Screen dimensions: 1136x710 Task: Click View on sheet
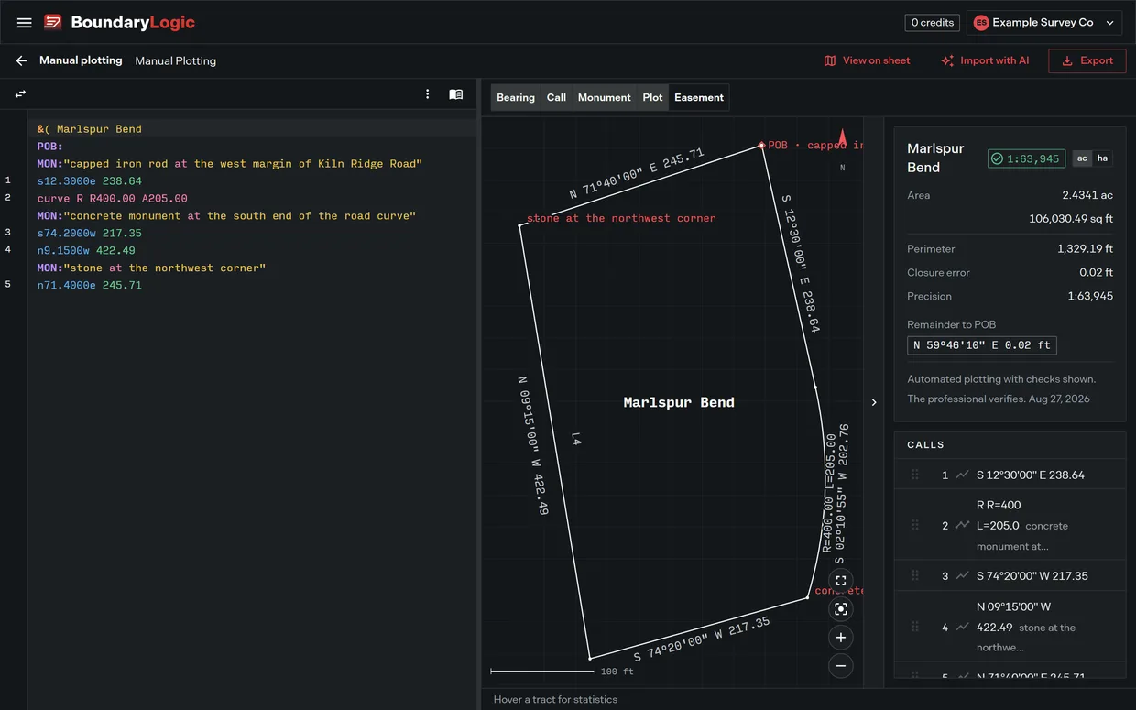tap(867, 60)
